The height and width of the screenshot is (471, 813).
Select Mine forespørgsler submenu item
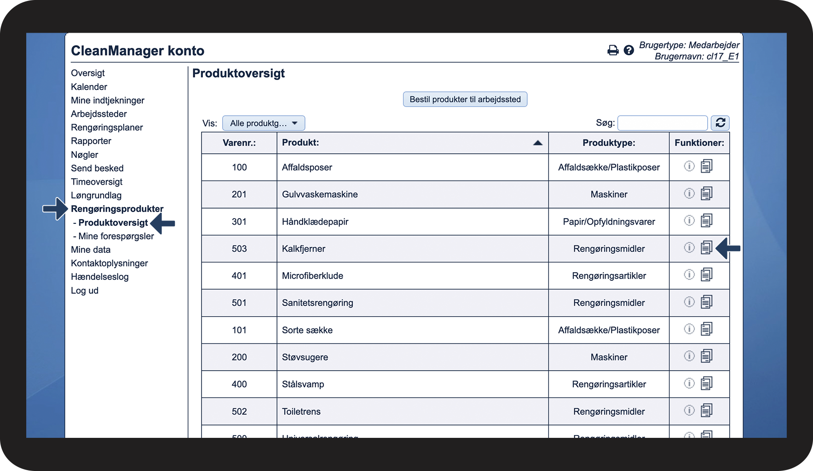[116, 236]
